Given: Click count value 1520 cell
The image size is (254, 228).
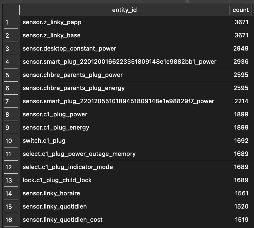Looking at the screenshot, I should coord(241,207).
